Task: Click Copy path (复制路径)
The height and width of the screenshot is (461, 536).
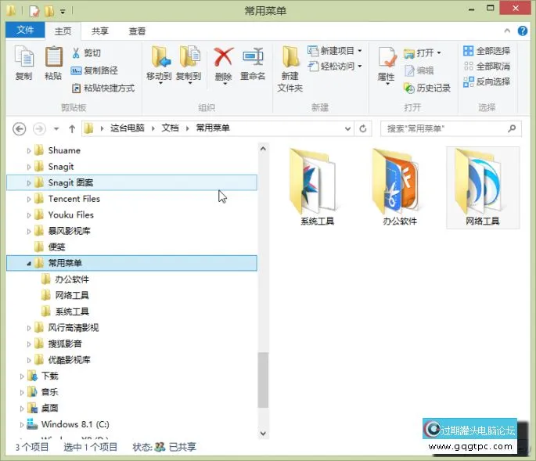Action: tap(95, 70)
